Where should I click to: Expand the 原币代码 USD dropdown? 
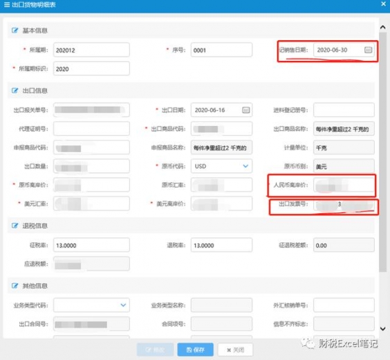pos(245,166)
